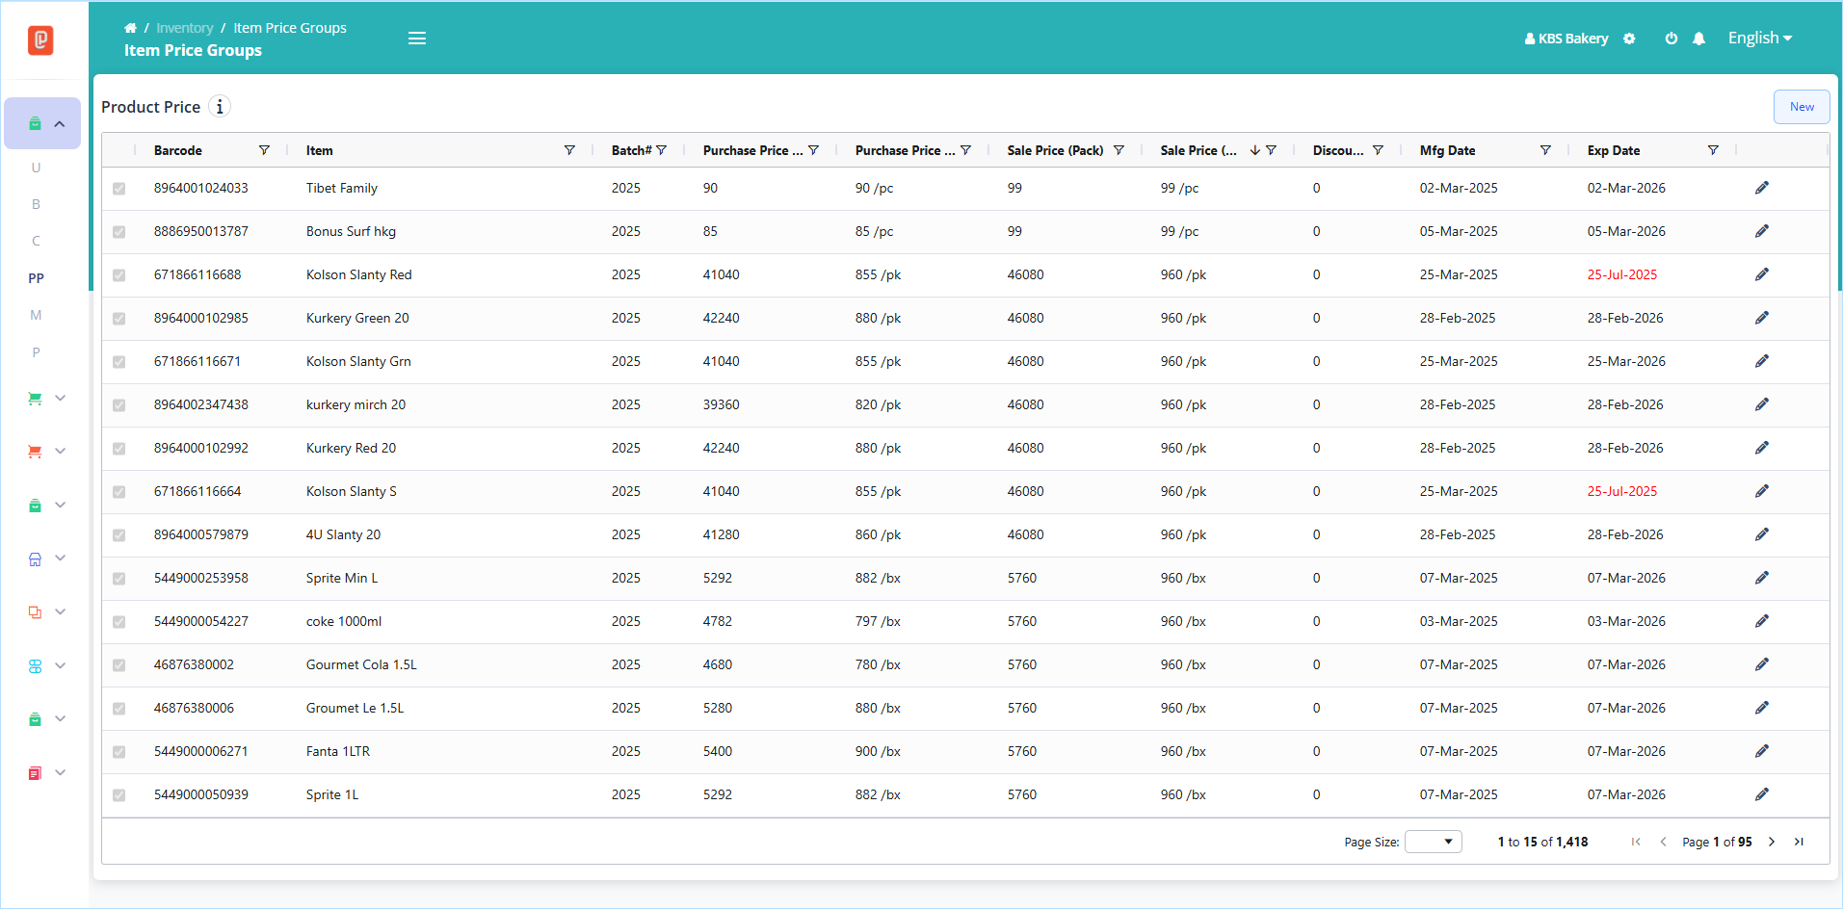Open the Exp Date column filter
Screen dimensions: 1843x909
[x=1713, y=150]
